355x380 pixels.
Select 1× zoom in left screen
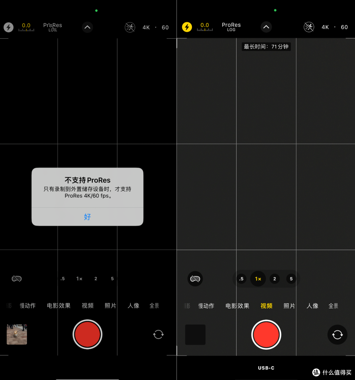79,279
